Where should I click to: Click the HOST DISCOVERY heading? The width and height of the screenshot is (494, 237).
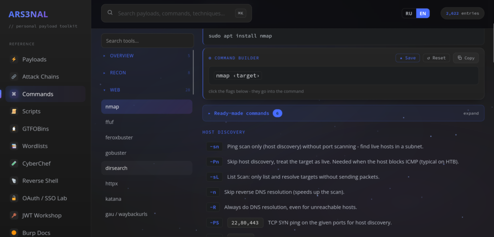pos(224,132)
